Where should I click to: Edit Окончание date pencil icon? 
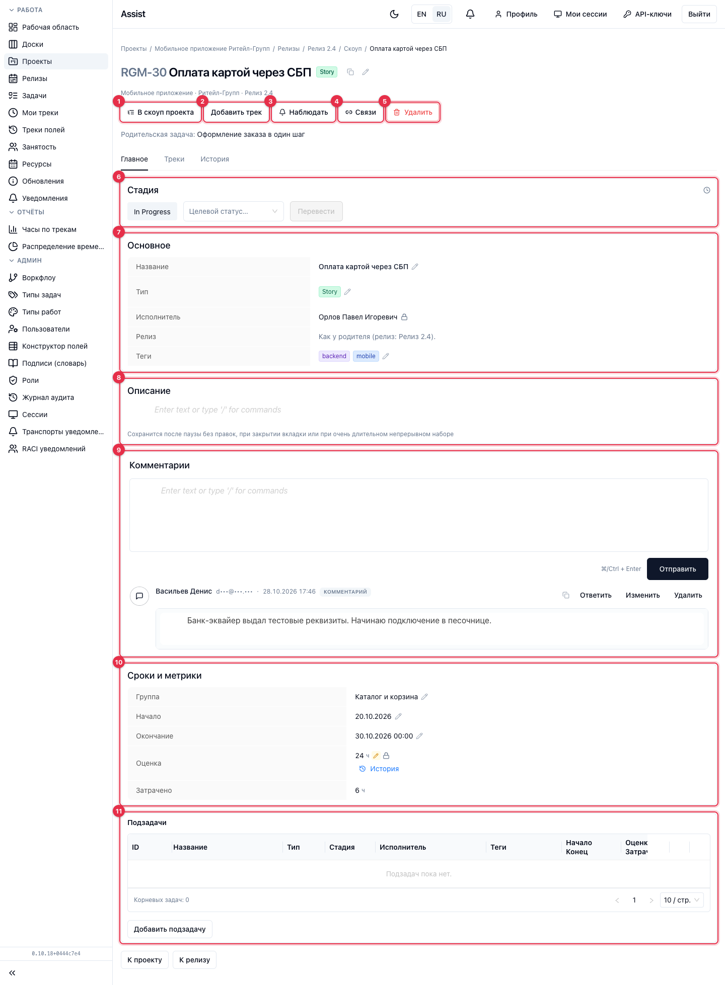click(419, 736)
